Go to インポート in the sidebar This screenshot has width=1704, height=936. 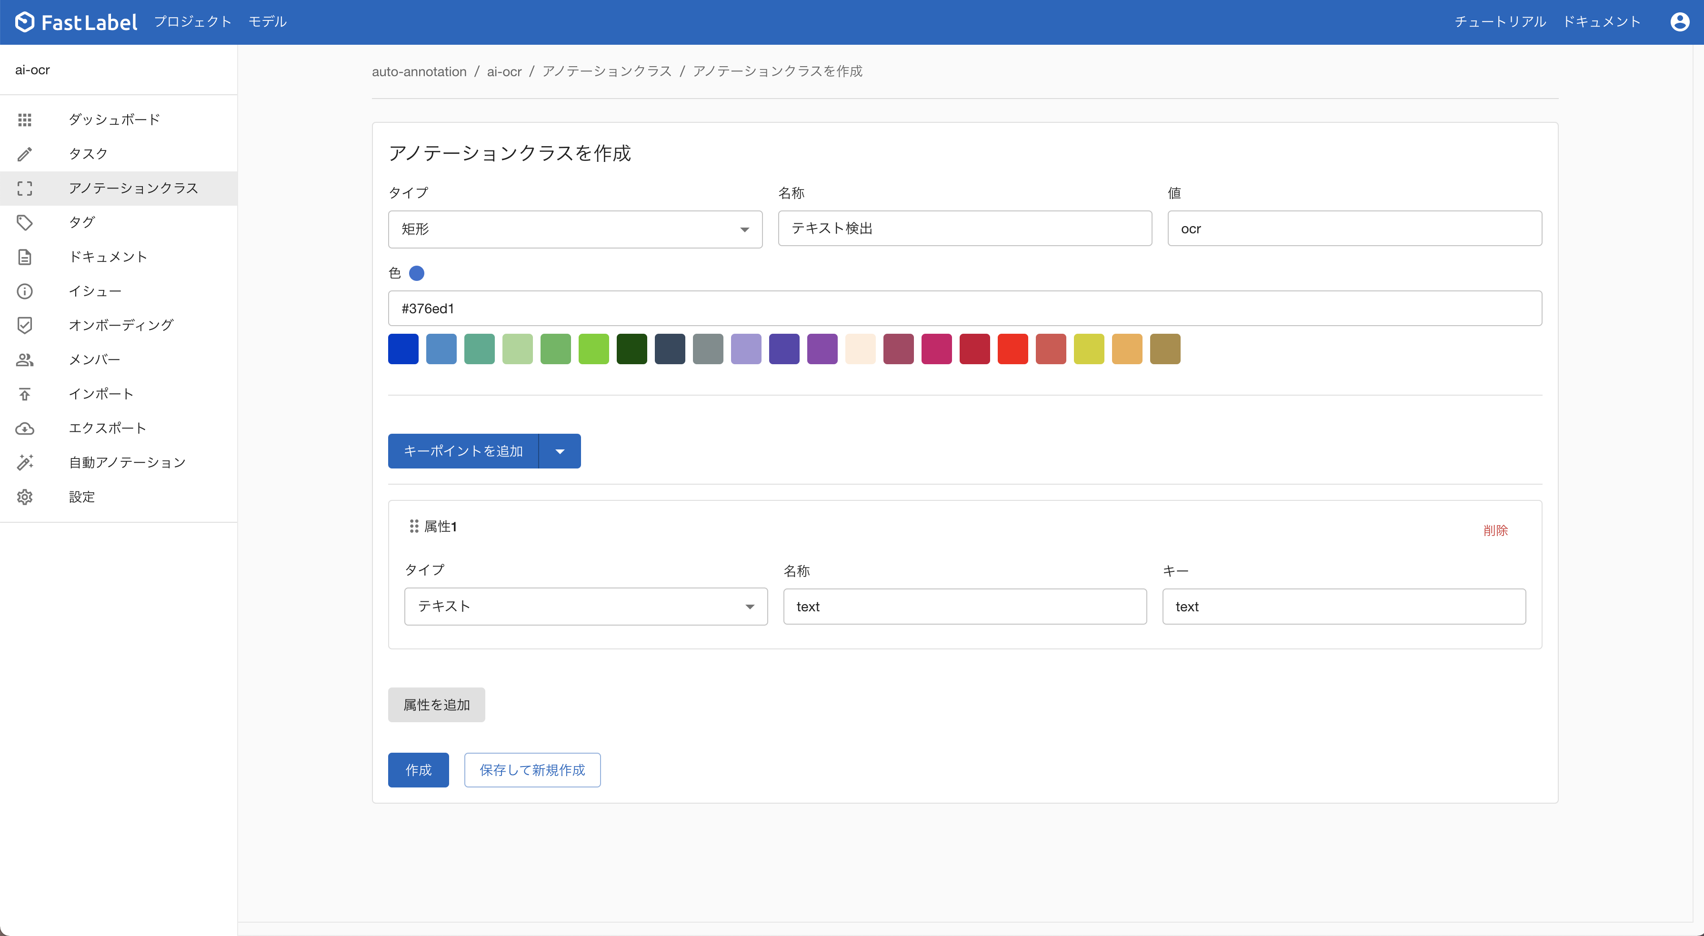119,394
